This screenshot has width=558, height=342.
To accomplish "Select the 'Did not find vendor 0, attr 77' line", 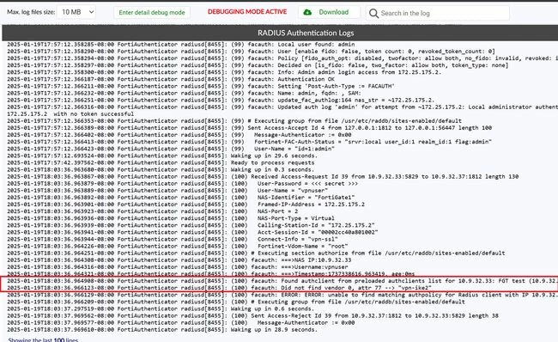I will [219, 288].
